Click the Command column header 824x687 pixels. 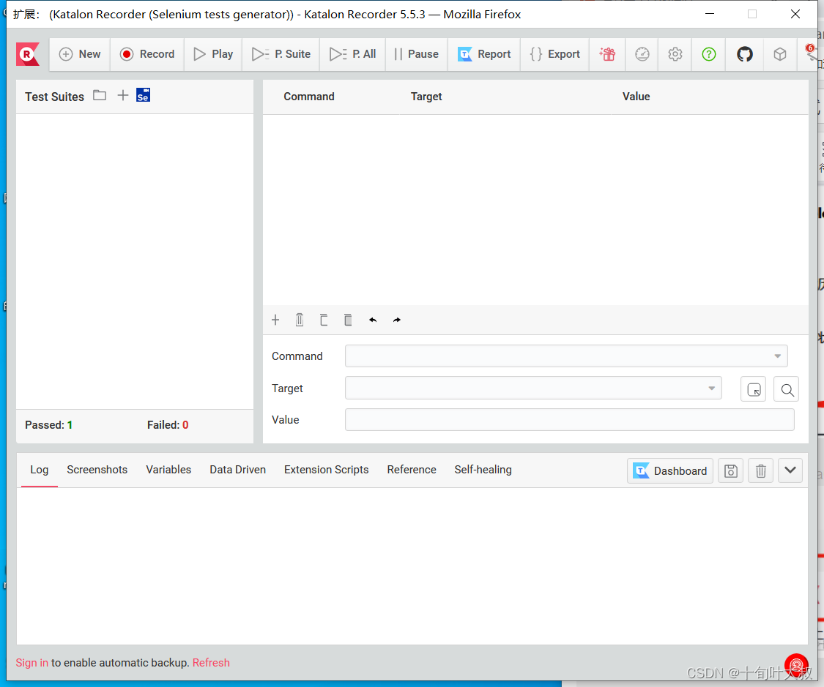[309, 97]
